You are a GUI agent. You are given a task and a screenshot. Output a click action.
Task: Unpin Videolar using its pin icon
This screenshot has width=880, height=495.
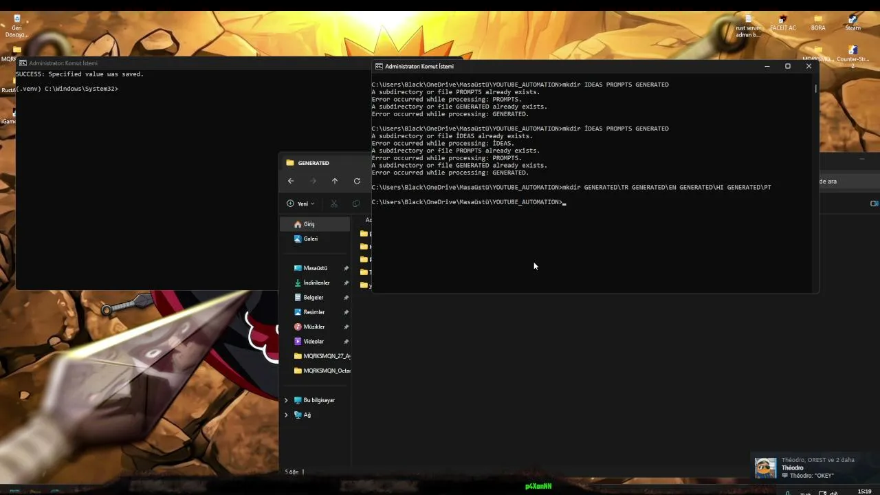[346, 341]
